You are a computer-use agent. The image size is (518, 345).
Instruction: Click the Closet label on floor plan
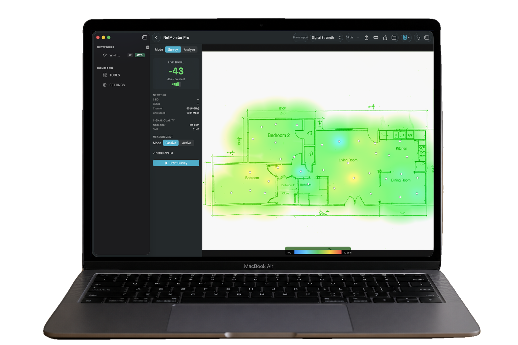pyautogui.click(x=286, y=193)
